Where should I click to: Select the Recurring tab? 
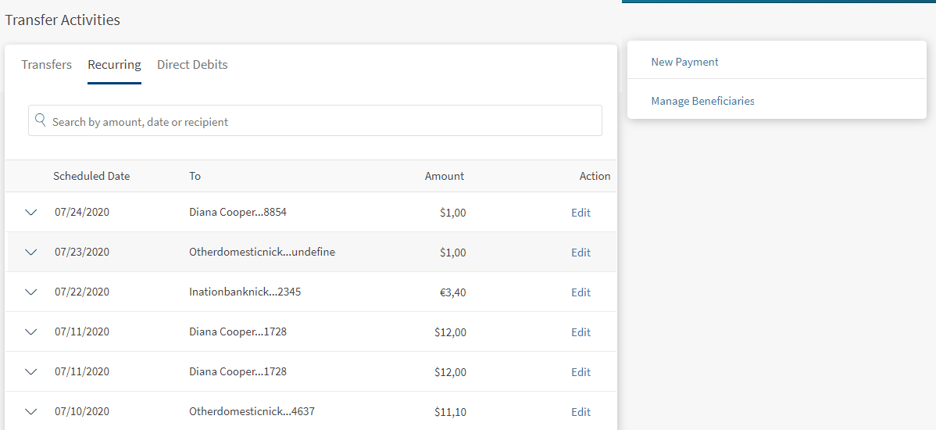(x=114, y=65)
